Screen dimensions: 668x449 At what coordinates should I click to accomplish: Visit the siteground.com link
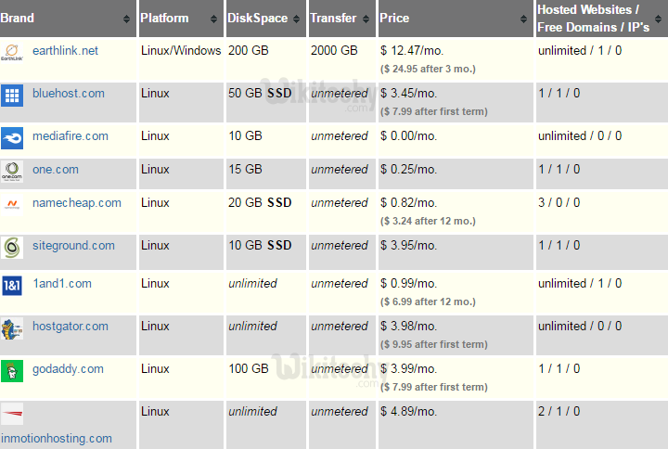[73, 245]
